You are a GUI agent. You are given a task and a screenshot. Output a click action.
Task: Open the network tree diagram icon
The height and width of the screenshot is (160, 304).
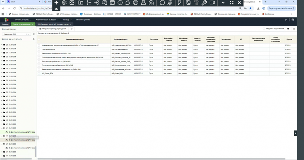tap(97, 3)
